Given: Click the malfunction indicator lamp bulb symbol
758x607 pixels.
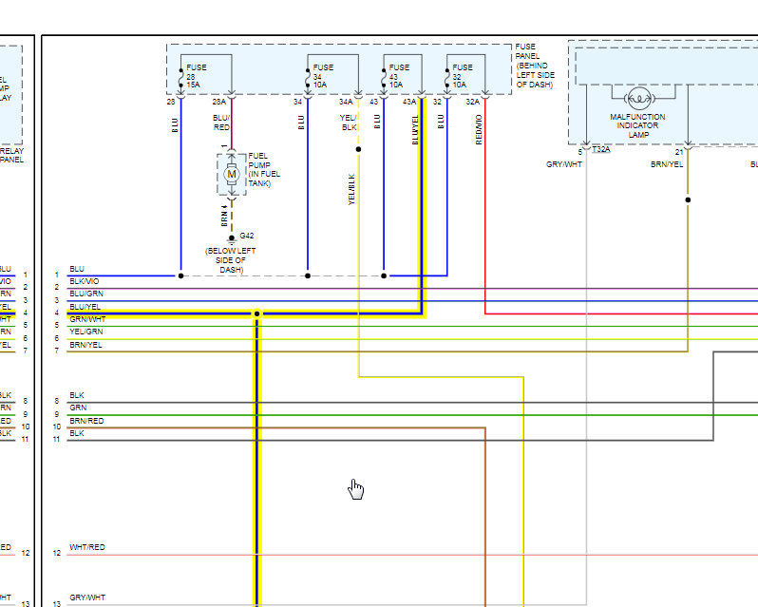Looking at the screenshot, I should coord(639,99).
